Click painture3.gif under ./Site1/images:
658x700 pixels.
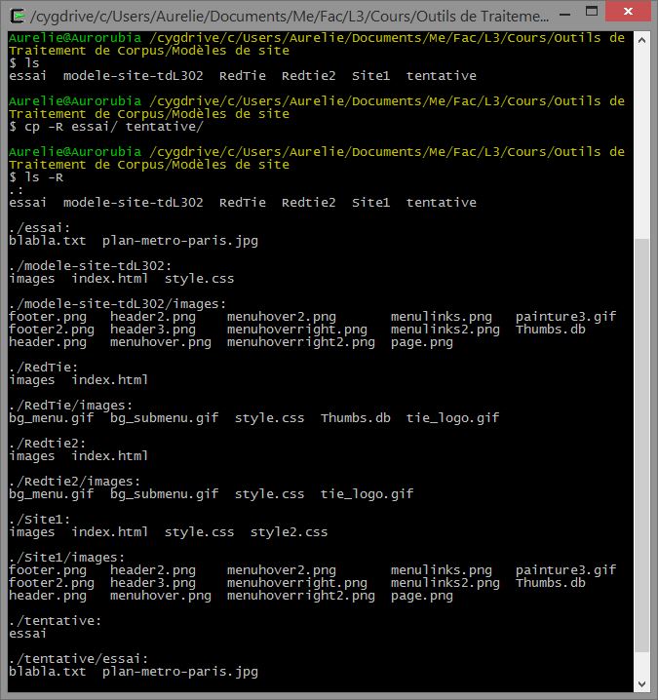tap(565, 570)
